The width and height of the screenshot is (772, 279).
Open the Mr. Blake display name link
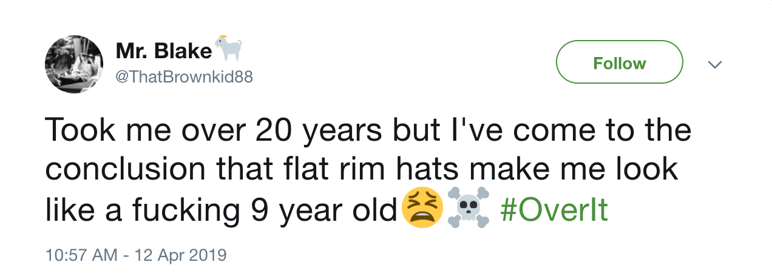(163, 52)
